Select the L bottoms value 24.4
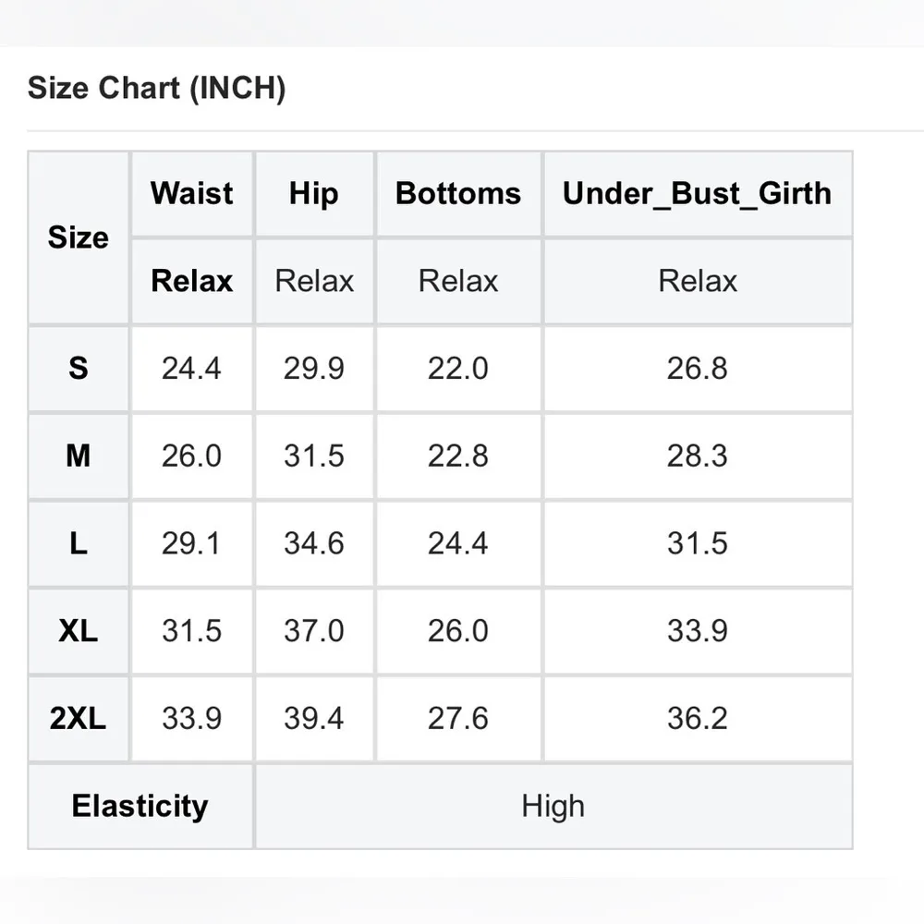 (458, 543)
